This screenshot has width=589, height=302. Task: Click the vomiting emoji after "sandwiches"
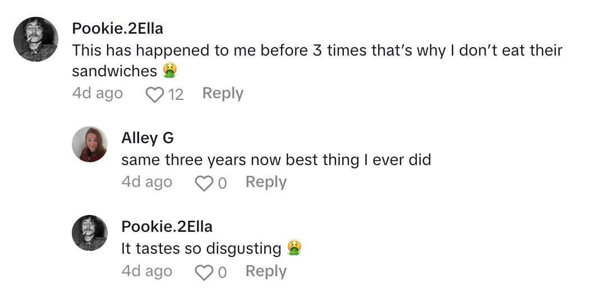169,71
